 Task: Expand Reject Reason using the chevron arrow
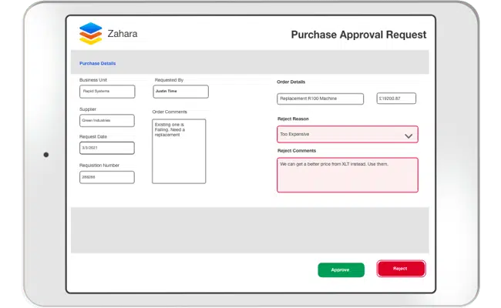tap(409, 136)
